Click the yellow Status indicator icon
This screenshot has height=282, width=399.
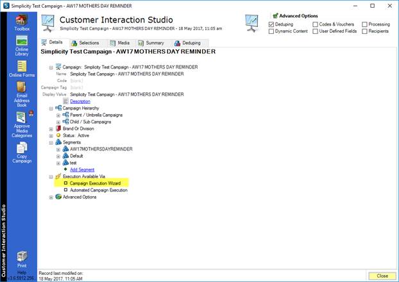(x=58, y=135)
